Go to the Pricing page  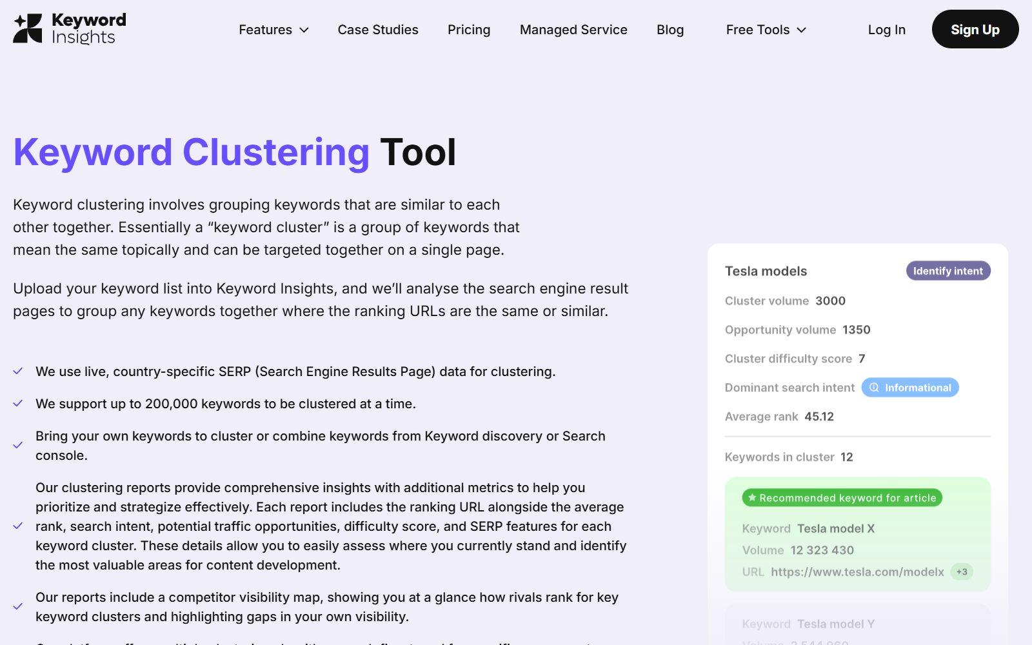(x=469, y=30)
